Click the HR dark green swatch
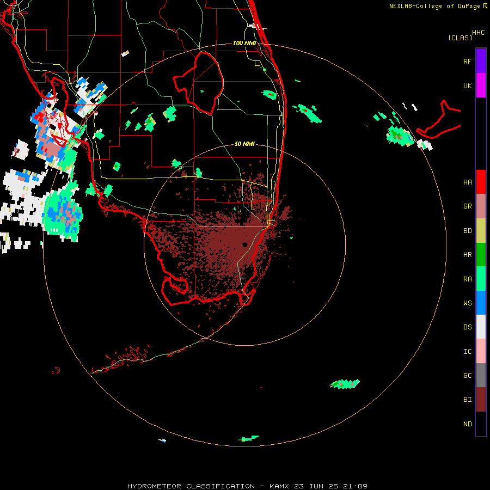The image size is (490, 490). point(481,255)
